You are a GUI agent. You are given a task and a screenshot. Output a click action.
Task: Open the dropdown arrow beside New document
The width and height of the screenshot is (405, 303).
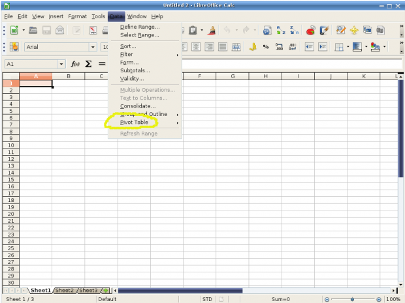24,30
